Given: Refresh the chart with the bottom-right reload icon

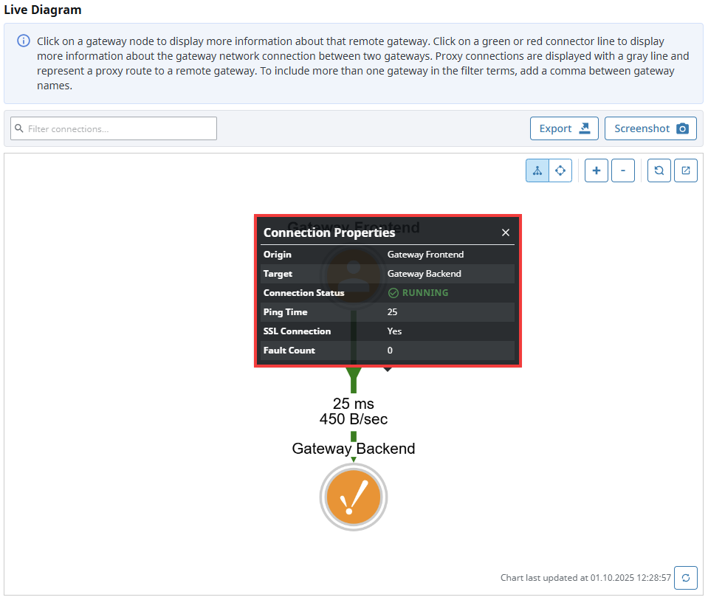Looking at the screenshot, I should pos(685,578).
